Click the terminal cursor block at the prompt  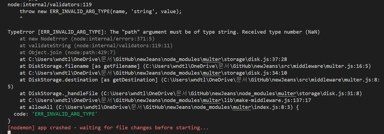(9, 132)
